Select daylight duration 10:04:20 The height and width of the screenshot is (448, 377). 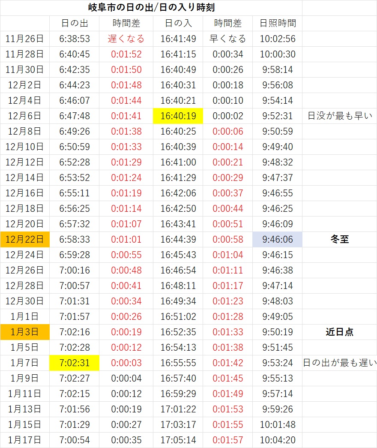coord(277,440)
